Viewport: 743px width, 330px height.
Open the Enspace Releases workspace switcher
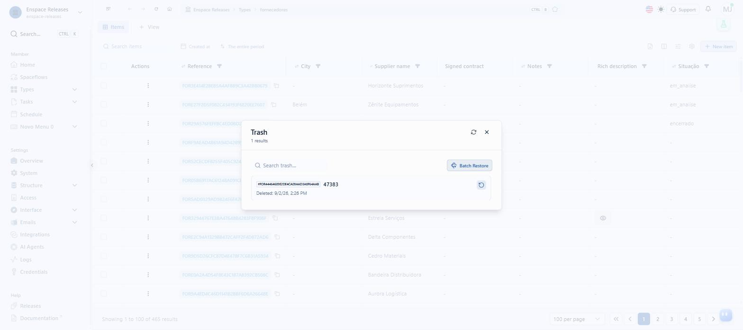coord(46,12)
